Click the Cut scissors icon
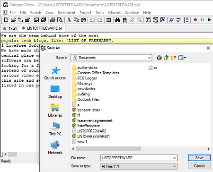The width and height of the screenshot is (213, 172). (x=69, y=20)
